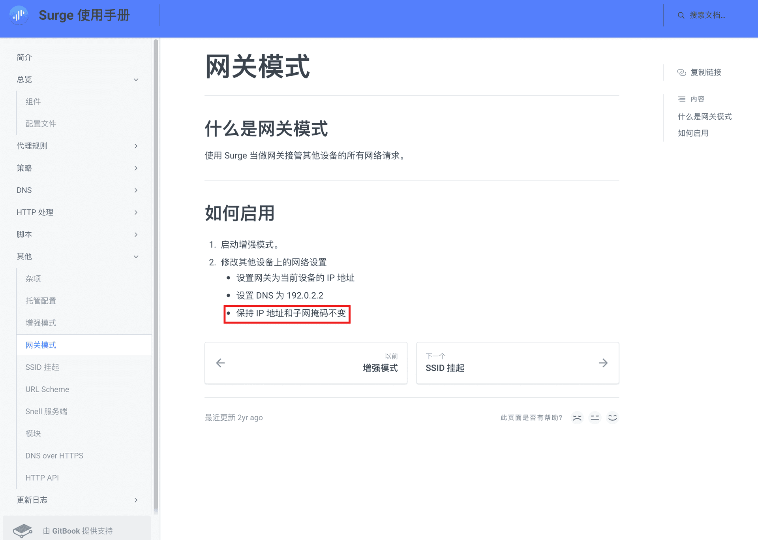The width and height of the screenshot is (758, 540).
Task: Click the 保持 IP 地址和子网掩码不变 bullet
Action: (291, 313)
